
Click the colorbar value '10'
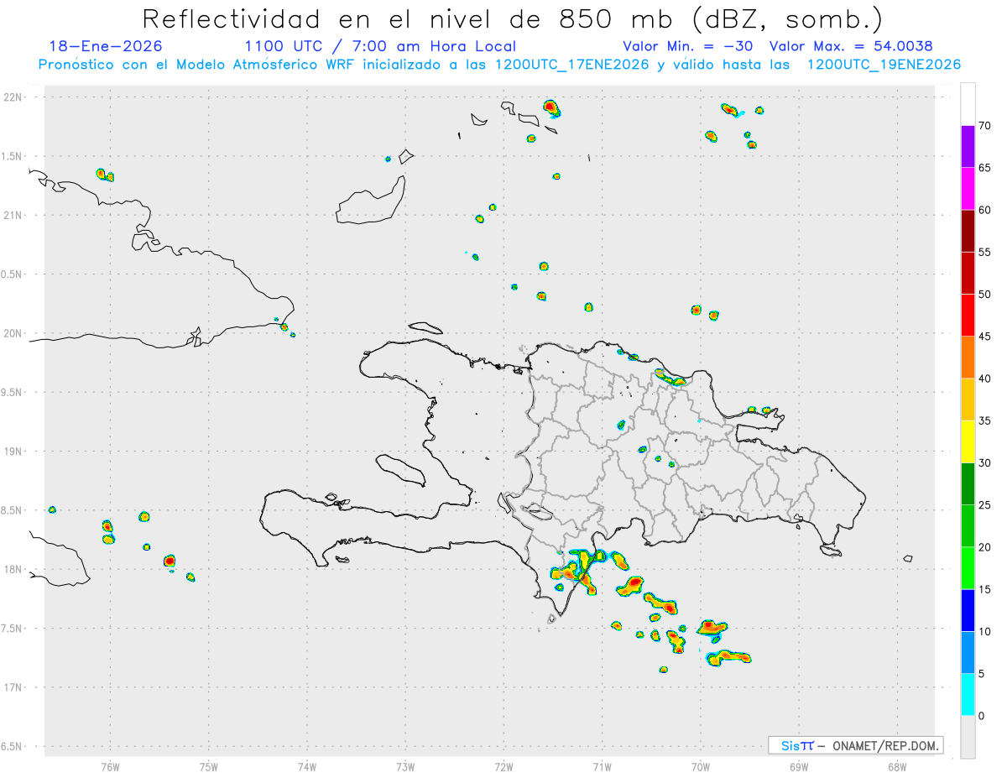pyautogui.click(x=985, y=632)
